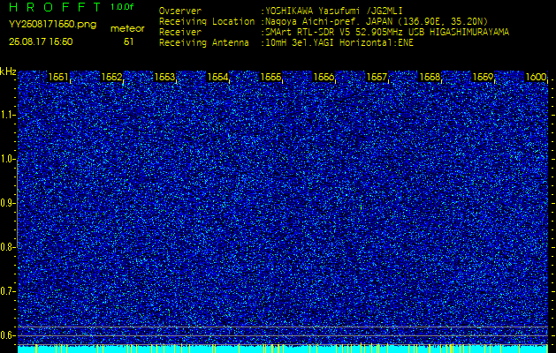The image size is (556, 353).
Task: Click the 1552 time marker
Action: point(111,77)
